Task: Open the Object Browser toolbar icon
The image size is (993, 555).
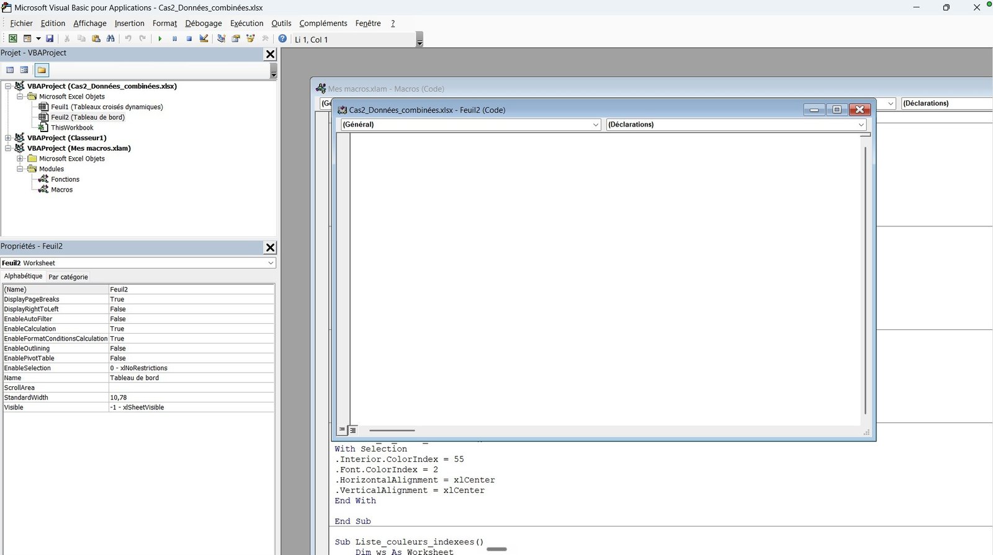Action: pyautogui.click(x=251, y=38)
